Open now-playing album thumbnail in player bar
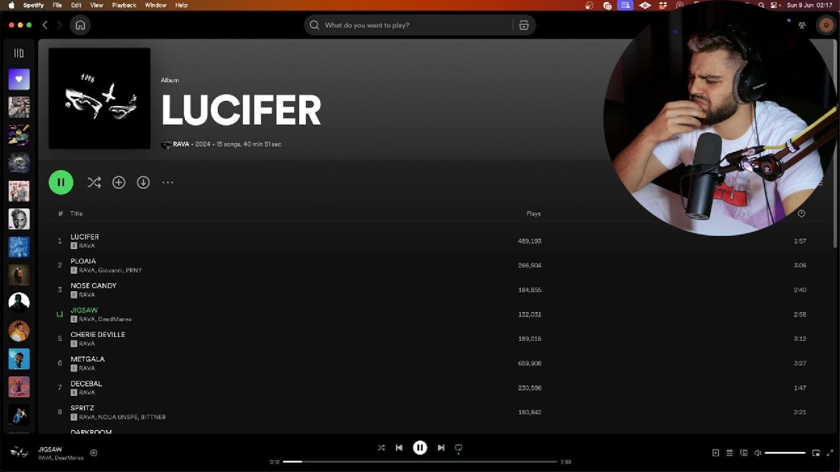The width and height of the screenshot is (840, 472). (x=19, y=452)
